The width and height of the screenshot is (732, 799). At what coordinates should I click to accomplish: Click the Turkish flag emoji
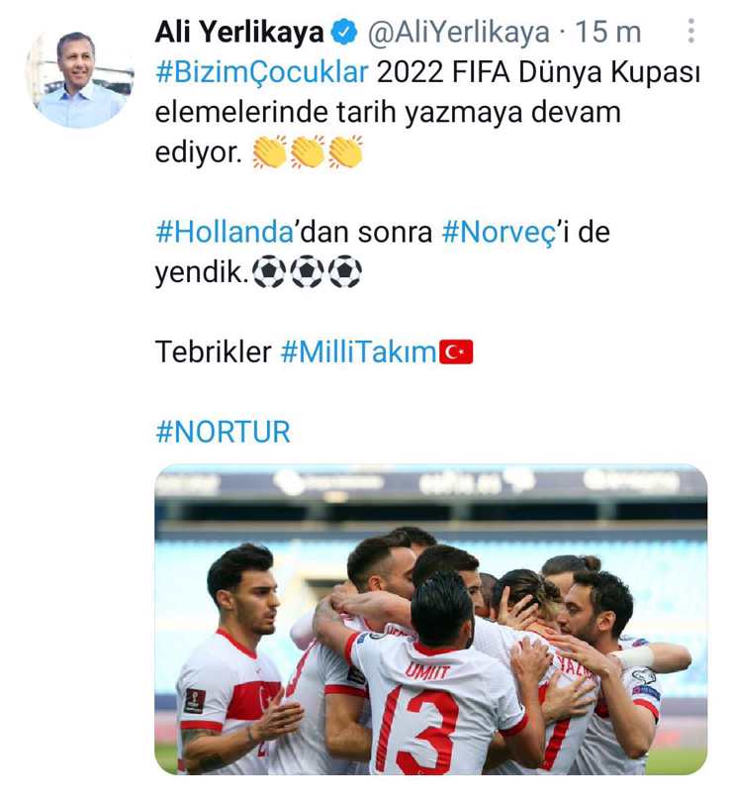pos(456,352)
